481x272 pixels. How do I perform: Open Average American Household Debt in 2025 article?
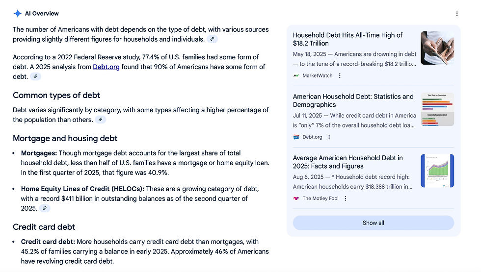[347, 162]
